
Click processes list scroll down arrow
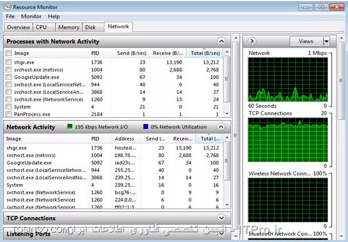pyautogui.click(x=227, y=114)
